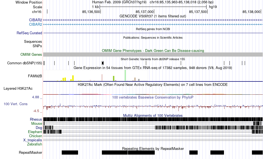Click the SNPs label under Sequences

pos(37,46)
